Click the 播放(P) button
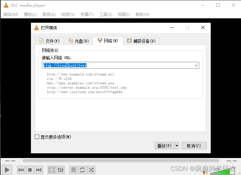Viewport: 241px width, 175px height. point(165,146)
